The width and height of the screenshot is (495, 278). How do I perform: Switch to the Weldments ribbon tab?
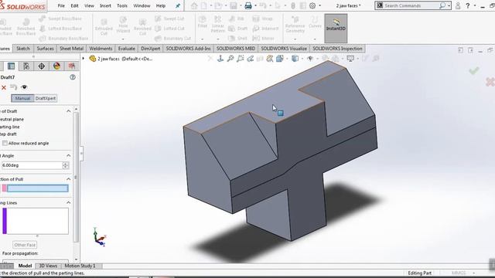[101, 49]
